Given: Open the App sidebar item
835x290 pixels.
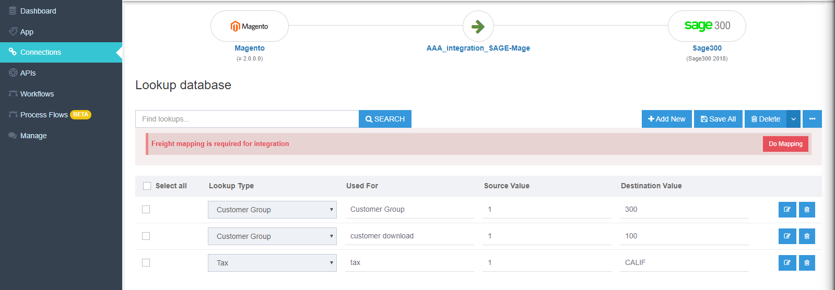Looking at the screenshot, I should (61, 32).
